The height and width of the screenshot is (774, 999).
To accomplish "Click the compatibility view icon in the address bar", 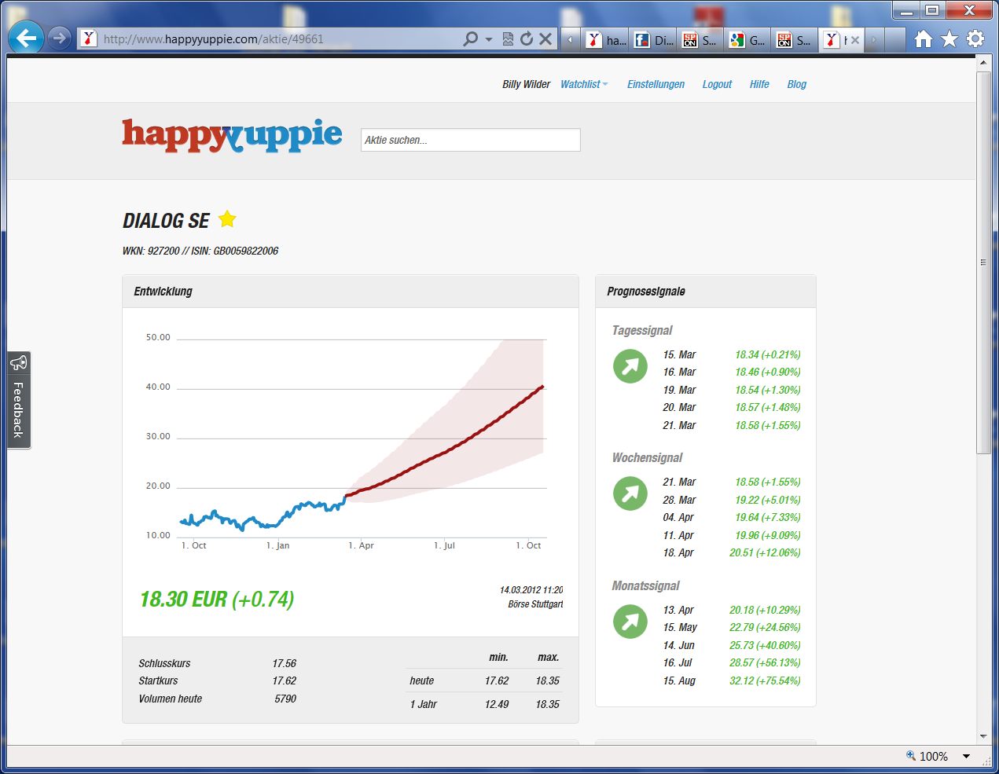I will tap(508, 39).
